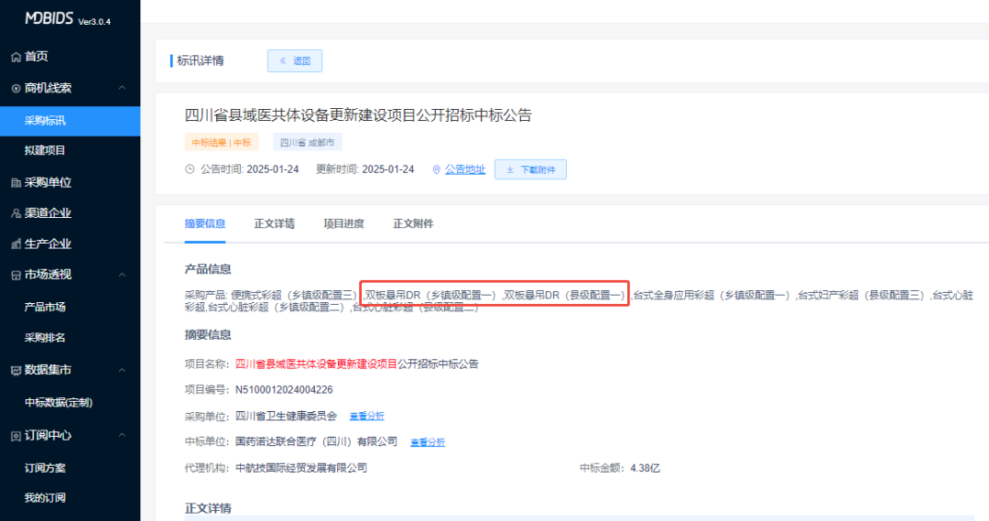The width and height of the screenshot is (989, 521).
Task: Click the announcement title 四川省县域医共体设备更新建设项目公开招标中标公告
Action: point(358,115)
